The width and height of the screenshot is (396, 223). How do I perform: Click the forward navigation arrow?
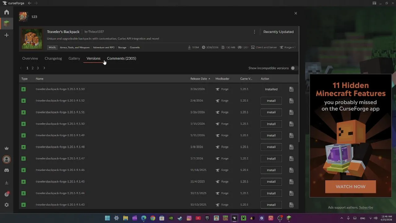point(36,3)
